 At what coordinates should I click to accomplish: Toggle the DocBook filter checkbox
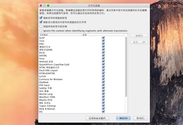(x=103, y=82)
